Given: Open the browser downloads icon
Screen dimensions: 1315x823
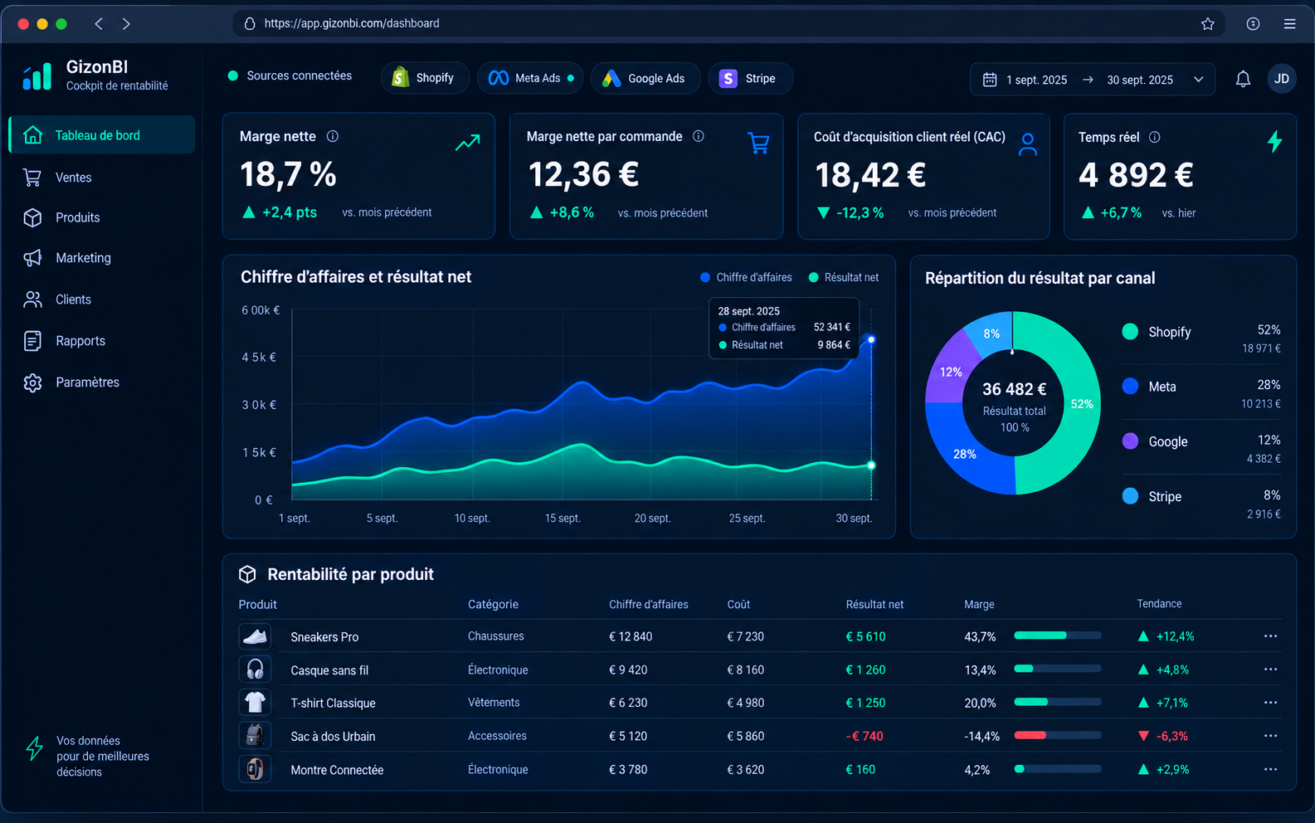Looking at the screenshot, I should pos(1253,24).
